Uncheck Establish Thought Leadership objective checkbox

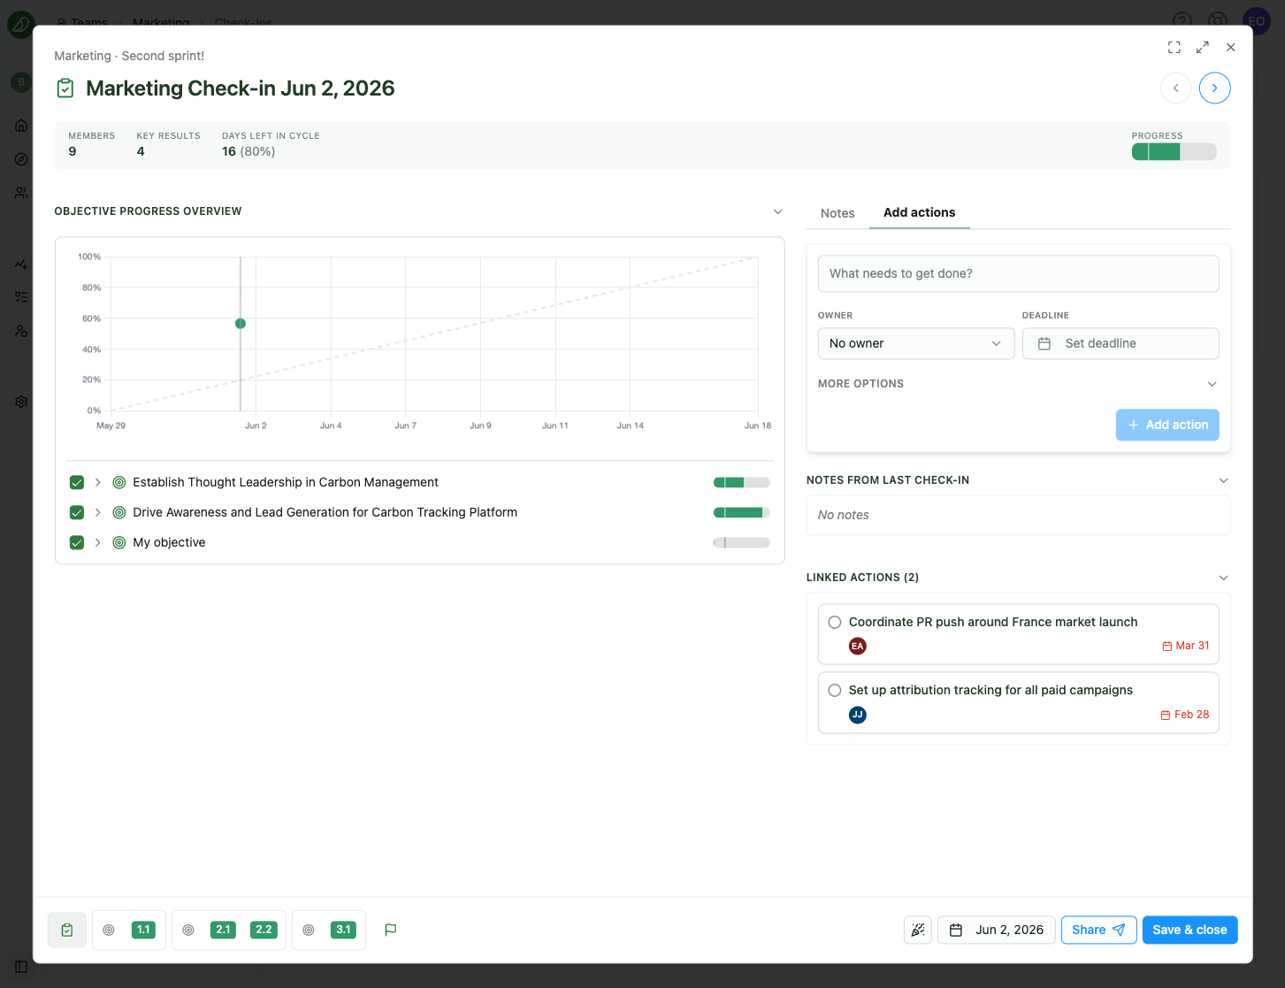(x=77, y=482)
